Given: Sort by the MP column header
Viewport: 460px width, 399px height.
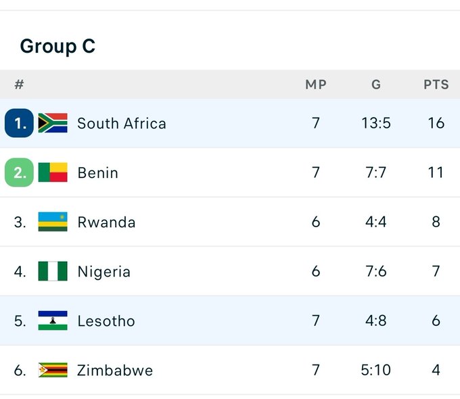Looking at the screenshot, I should click(x=316, y=85).
